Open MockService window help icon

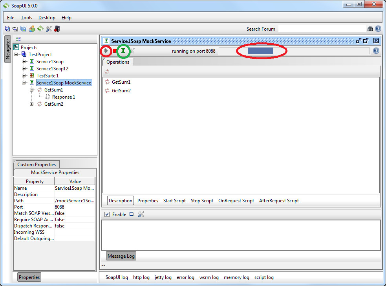pos(376,51)
